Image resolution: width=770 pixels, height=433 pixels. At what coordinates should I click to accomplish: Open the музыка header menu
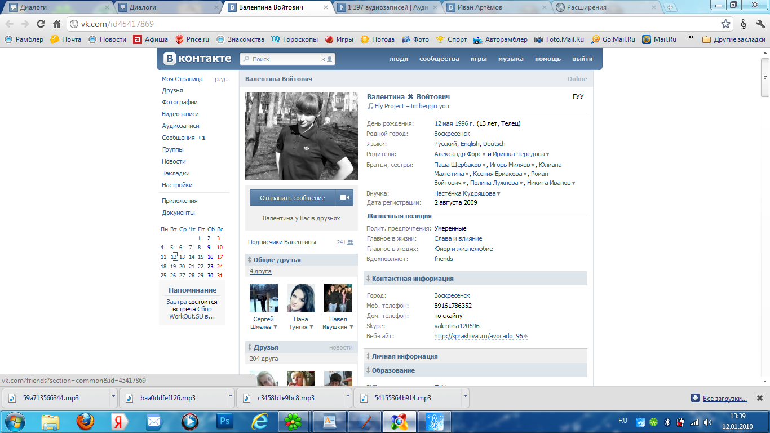(x=511, y=59)
